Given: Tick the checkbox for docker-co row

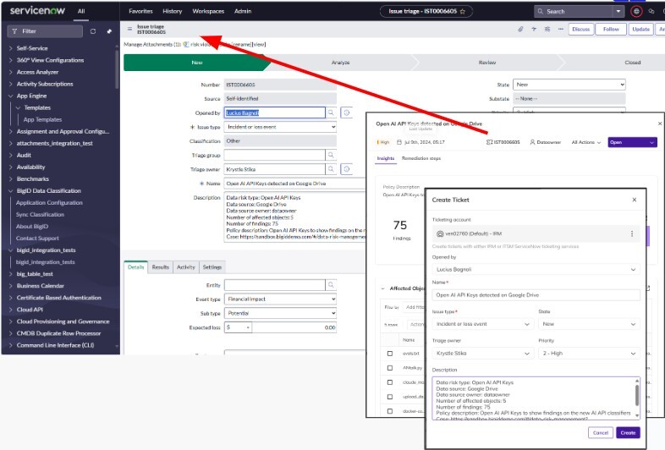Looking at the screenshot, I should point(390,411).
